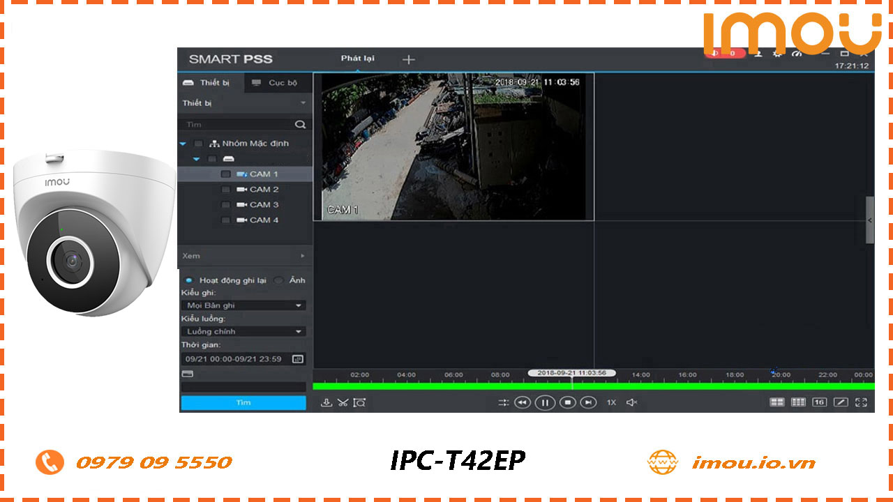
Task: Open the 'Luồng chính' stream dropdown
Action: tap(243, 331)
